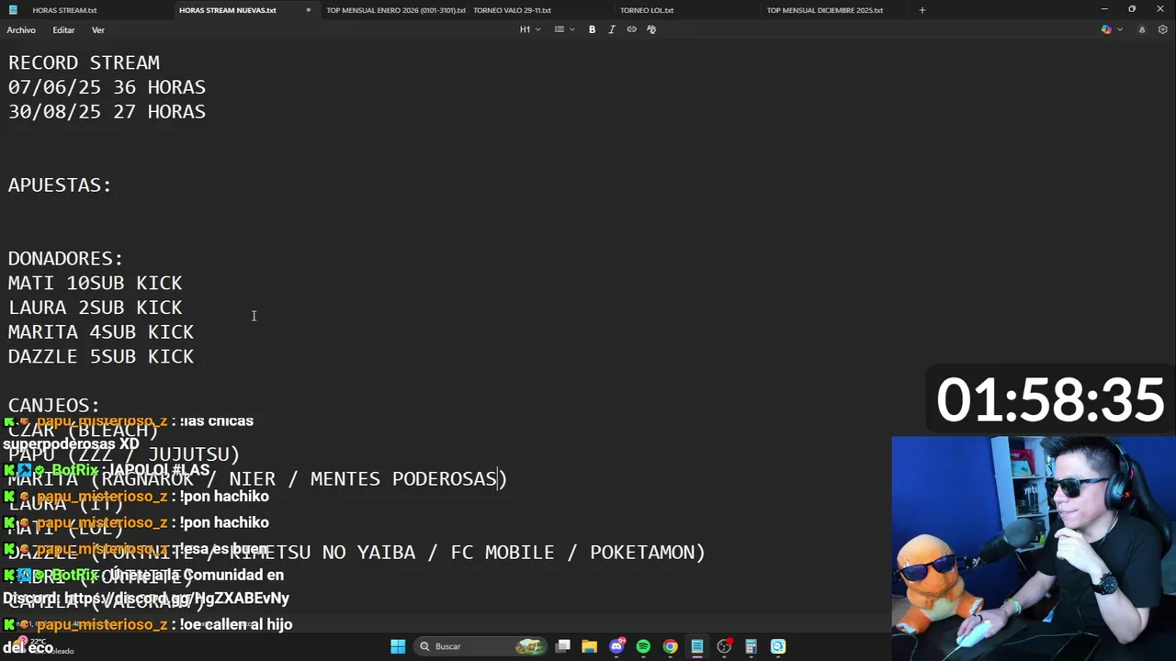The image size is (1176, 661).
Task: Open File Explorer from the taskbar
Action: [x=589, y=646]
